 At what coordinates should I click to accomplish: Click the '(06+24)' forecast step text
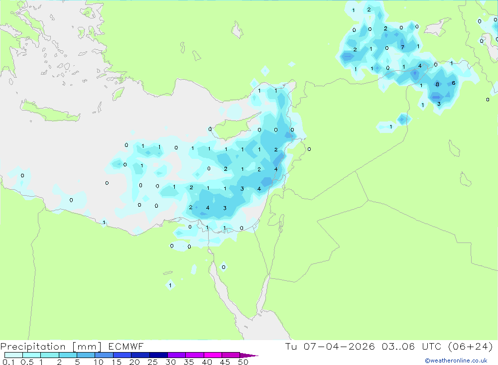(471, 347)
